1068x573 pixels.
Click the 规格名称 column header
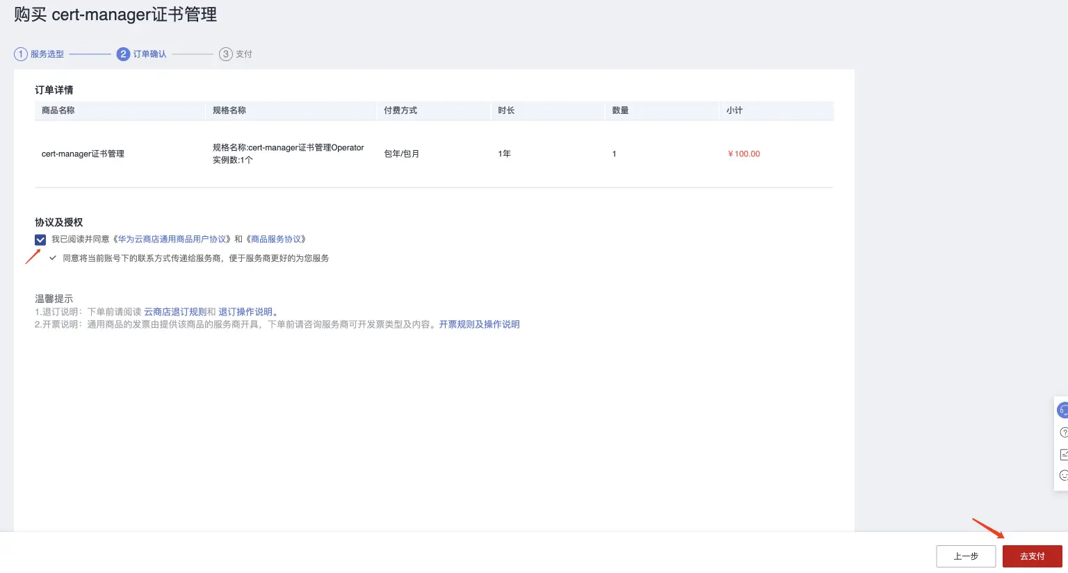point(229,110)
